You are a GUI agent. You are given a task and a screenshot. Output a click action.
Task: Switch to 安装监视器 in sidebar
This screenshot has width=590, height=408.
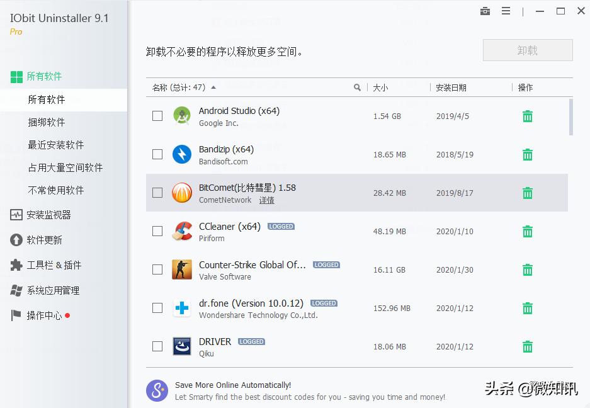pos(48,215)
